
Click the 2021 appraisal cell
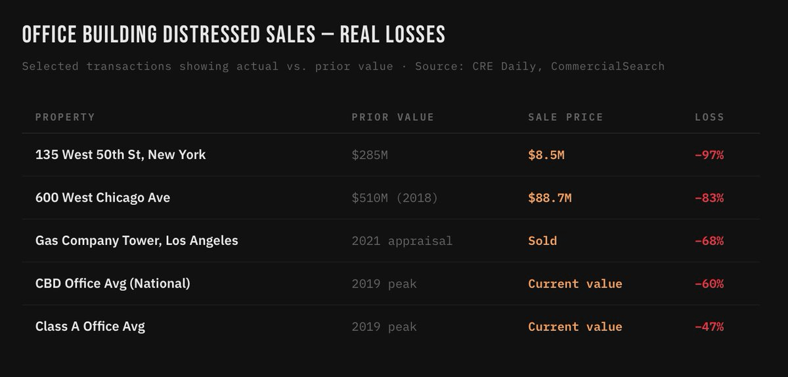[x=402, y=241]
